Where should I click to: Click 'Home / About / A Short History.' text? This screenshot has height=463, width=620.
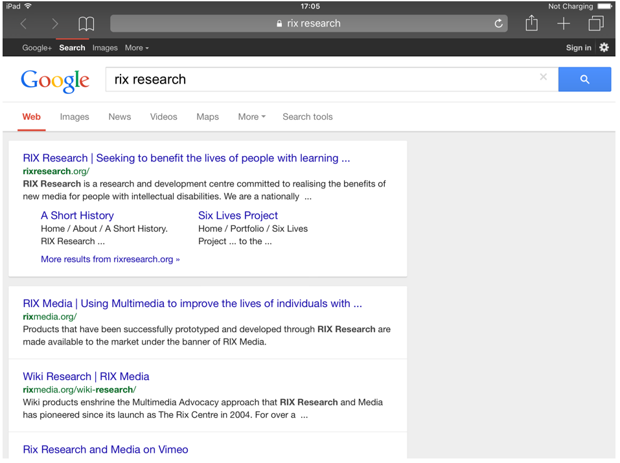(104, 229)
